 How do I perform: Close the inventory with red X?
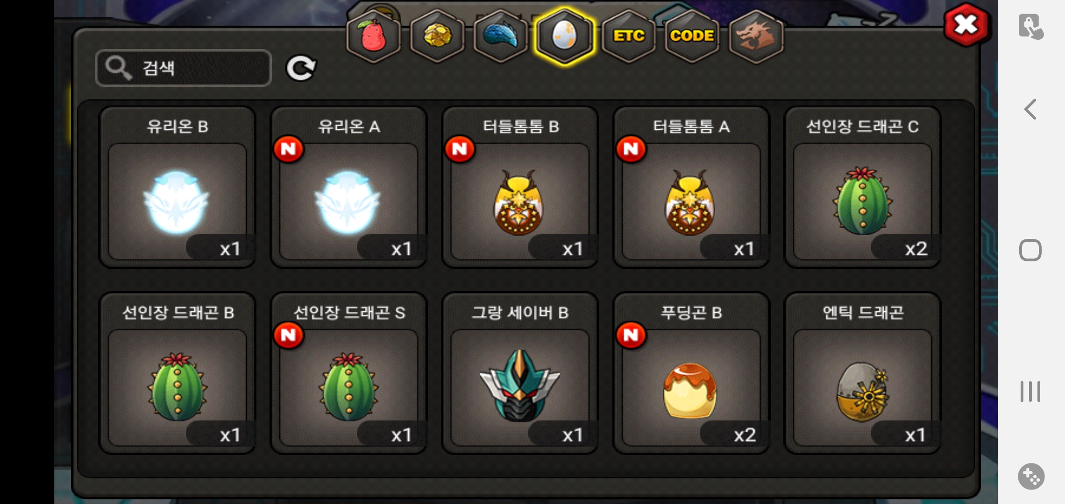tap(966, 25)
